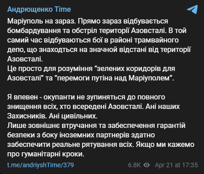The width and height of the screenshot is (204, 174).
Task: Click the line starting "Я впевен - окупанти"
Action: [86, 97]
